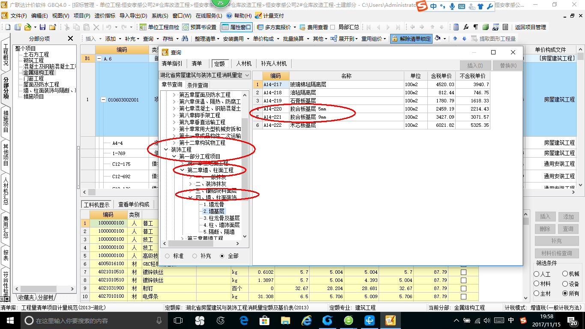Open Task View in the taskbar

pyautogui.click(x=178, y=320)
